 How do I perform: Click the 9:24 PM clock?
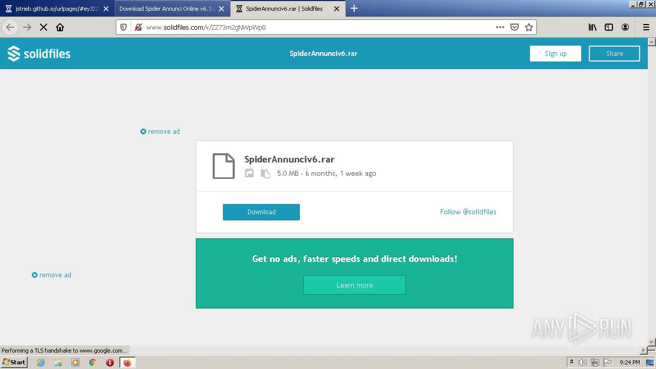pos(629,362)
